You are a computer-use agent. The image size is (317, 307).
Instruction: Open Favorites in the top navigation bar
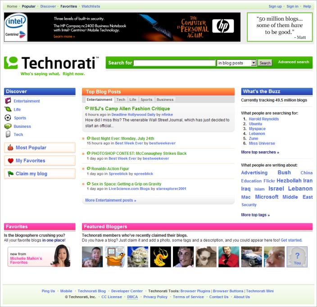pos(69,6)
